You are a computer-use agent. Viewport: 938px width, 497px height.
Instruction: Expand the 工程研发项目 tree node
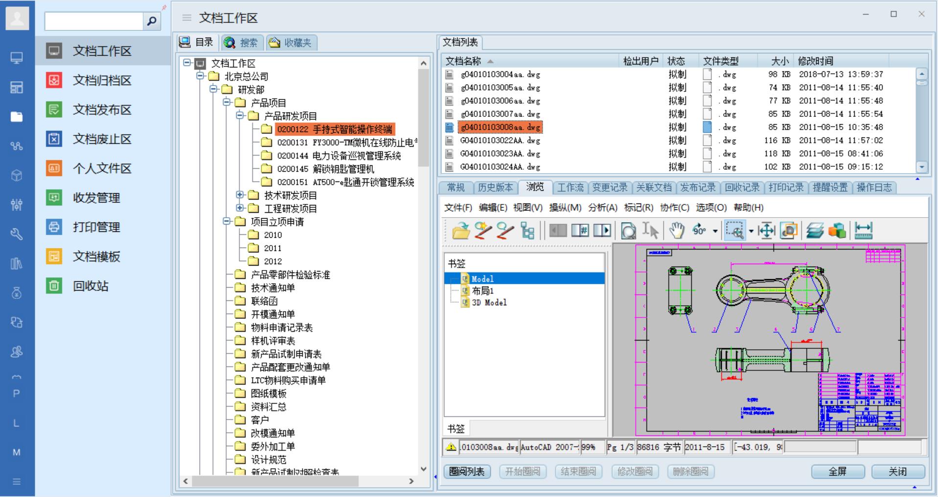(x=240, y=208)
